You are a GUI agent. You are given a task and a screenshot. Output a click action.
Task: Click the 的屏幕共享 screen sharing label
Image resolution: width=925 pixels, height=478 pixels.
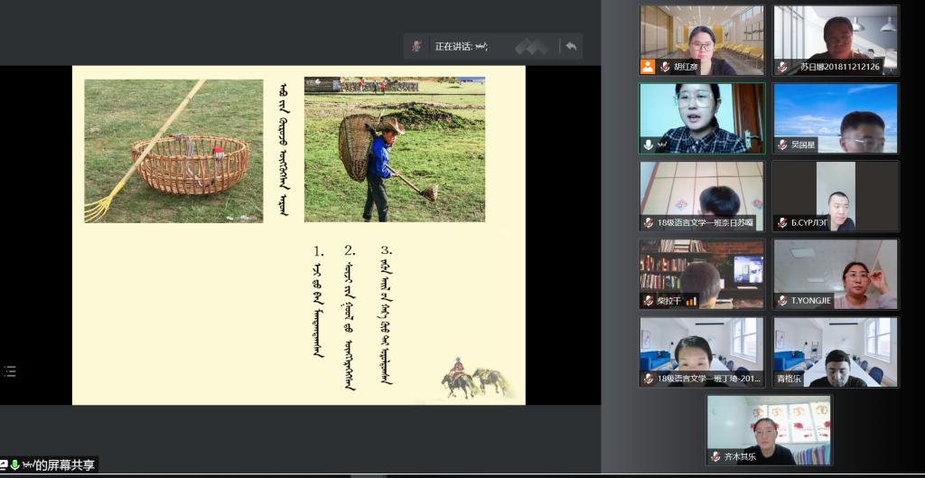[x=65, y=465]
